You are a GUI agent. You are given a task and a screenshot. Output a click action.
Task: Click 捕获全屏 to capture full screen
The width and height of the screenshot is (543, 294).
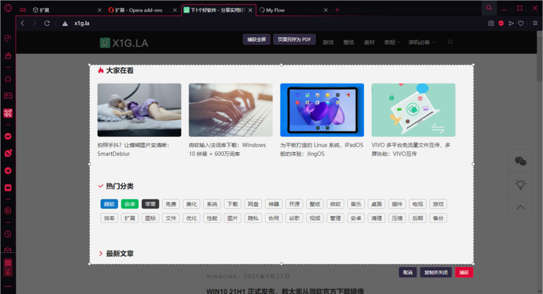[256, 40]
